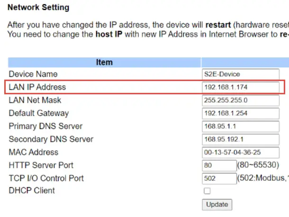Click the "Default Gateway" label
Screen dimensions: 289x217
(39, 113)
